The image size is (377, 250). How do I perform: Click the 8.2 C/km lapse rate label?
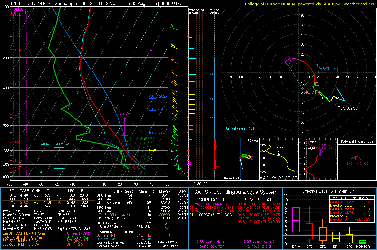tap(126, 113)
